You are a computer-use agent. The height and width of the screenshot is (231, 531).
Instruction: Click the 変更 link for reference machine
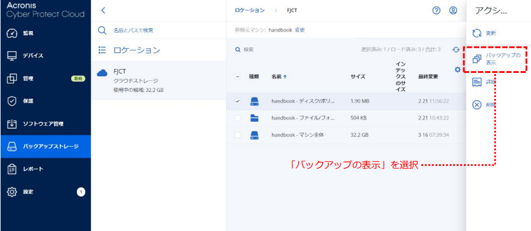pos(300,30)
